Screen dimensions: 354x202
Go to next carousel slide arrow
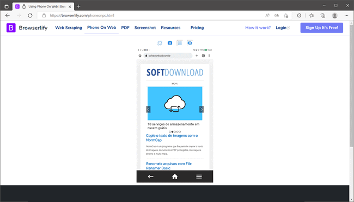point(202,109)
